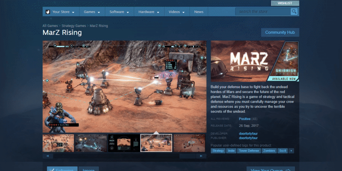Follow the All Games breadcrumb link

click(x=50, y=26)
